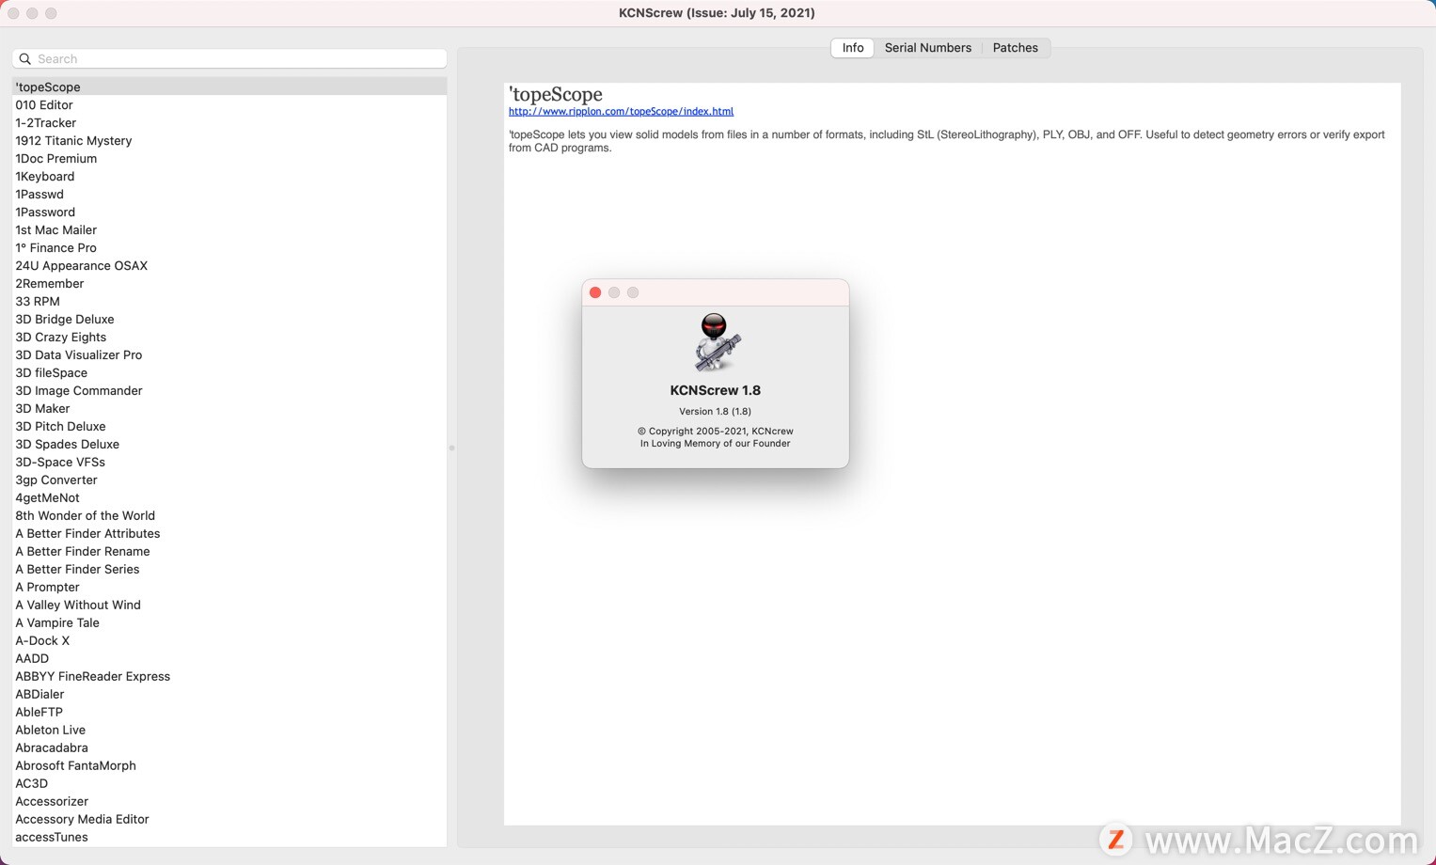The height and width of the screenshot is (865, 1436).
Task: Select 1-2Tracker in the list
Action: point(229,122)
